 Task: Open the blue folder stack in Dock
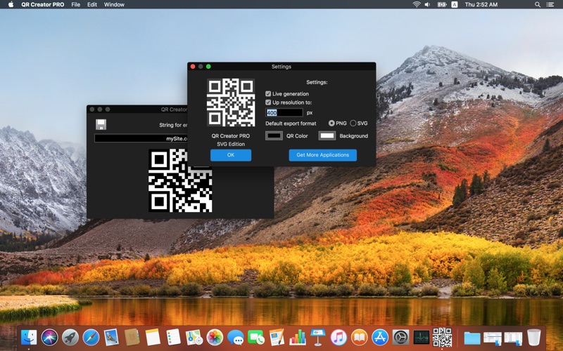click(x=472, y=338)
